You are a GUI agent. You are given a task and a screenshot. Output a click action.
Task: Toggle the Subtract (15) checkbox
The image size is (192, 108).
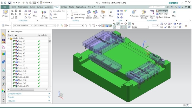14,86
